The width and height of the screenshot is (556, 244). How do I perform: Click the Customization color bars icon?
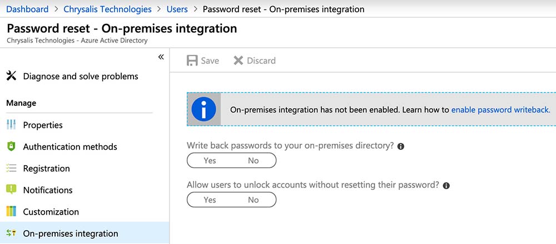(x=11, y=211)
